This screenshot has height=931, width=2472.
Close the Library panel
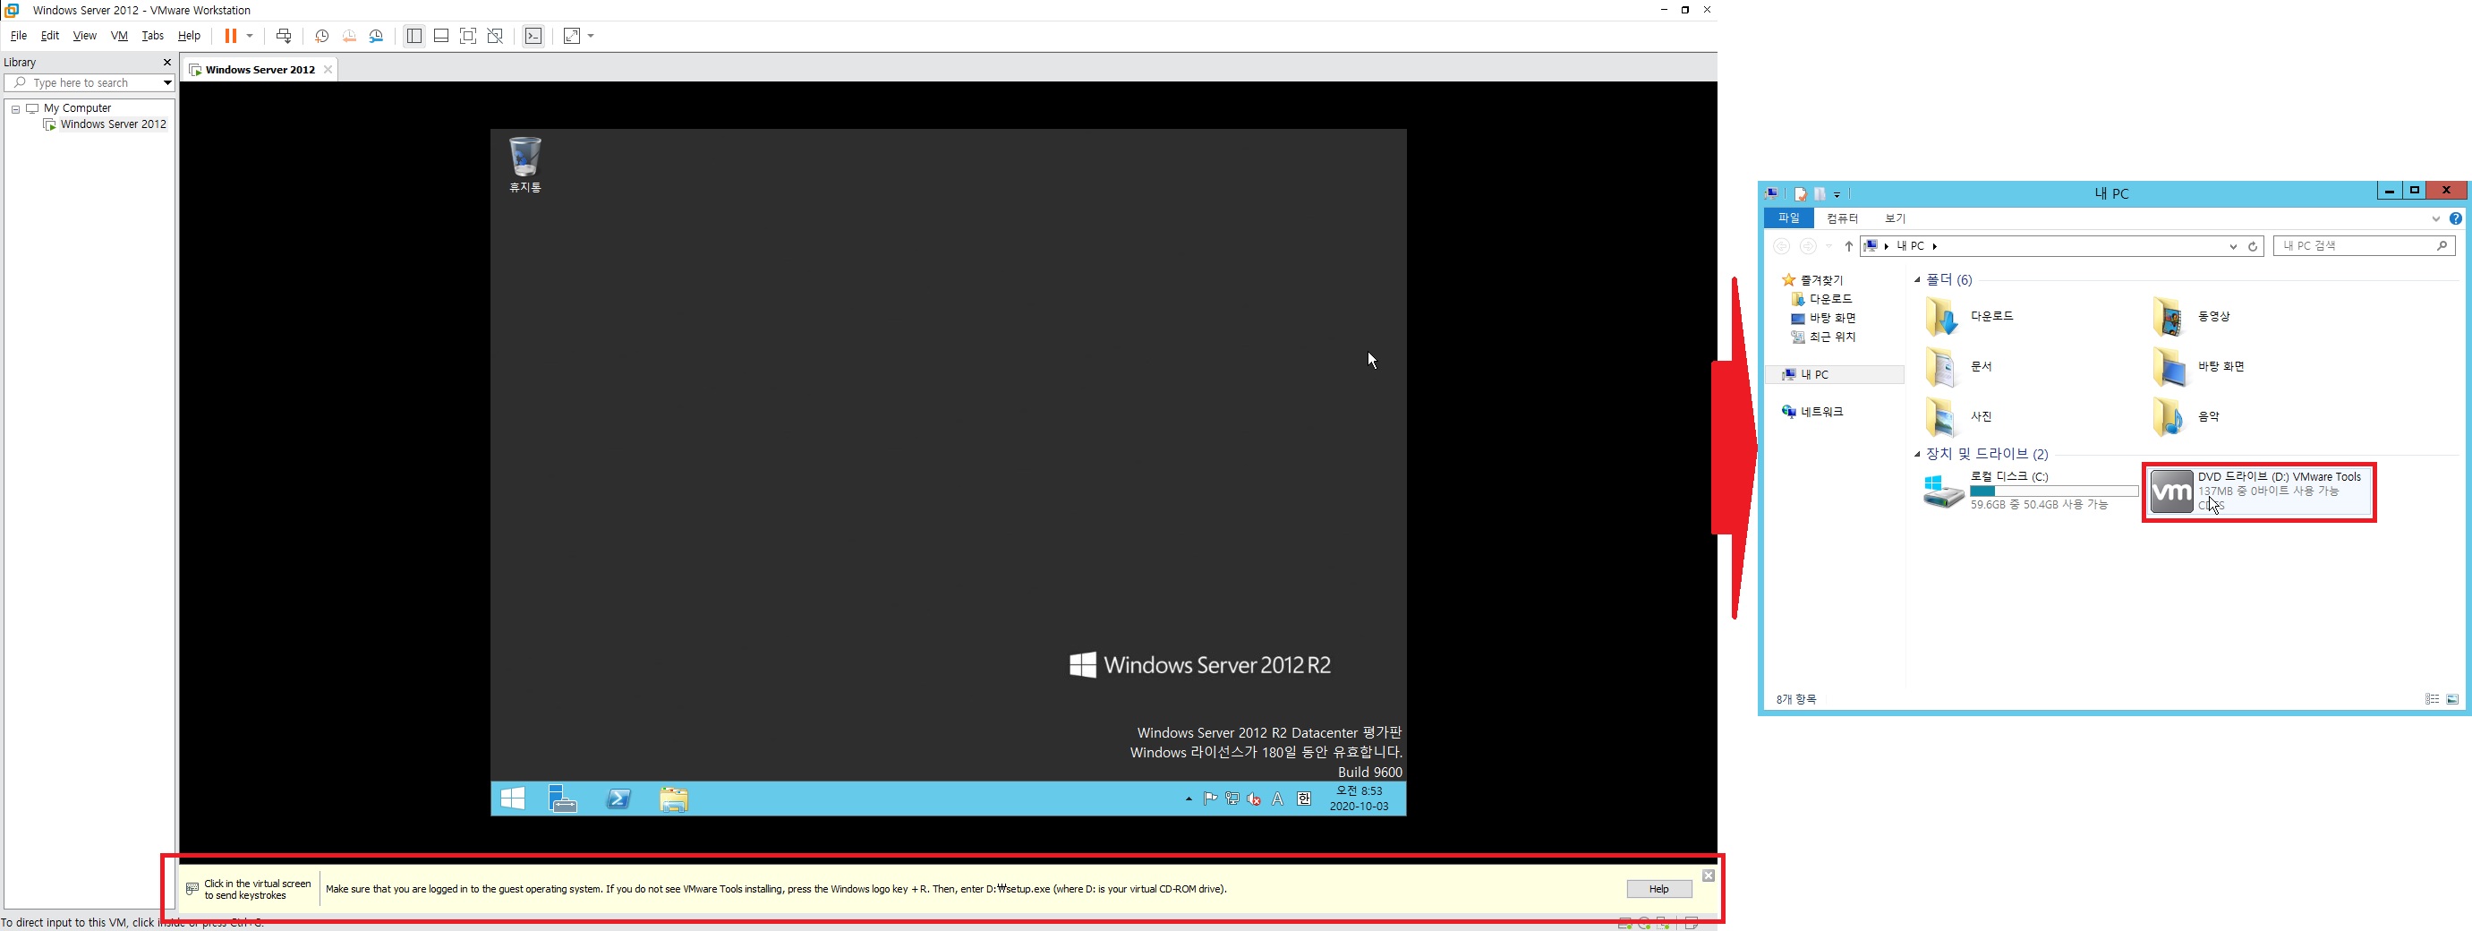pyautogui.click(x=167, y=63)
